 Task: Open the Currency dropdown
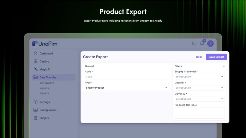[x=200, y=99]
